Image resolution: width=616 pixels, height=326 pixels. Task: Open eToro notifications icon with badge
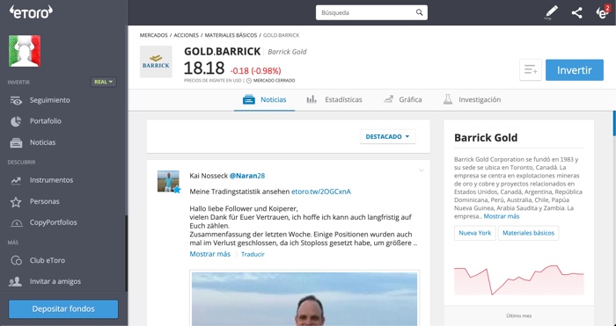602,12
